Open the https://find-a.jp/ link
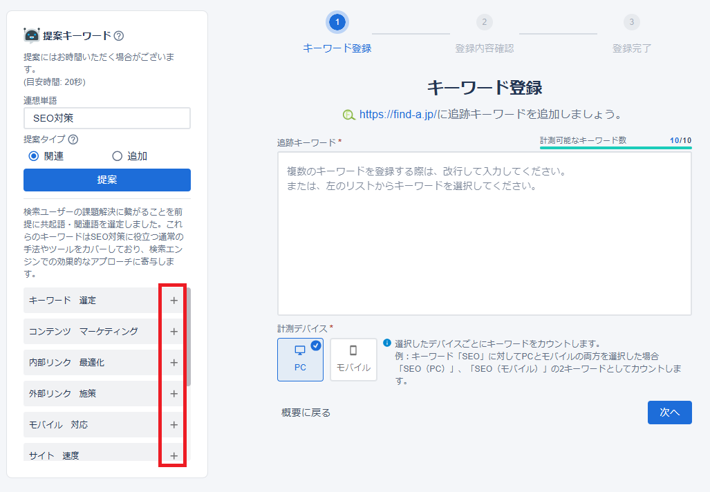This screenshot has height=492, width=710. click(x=398, y=115)
